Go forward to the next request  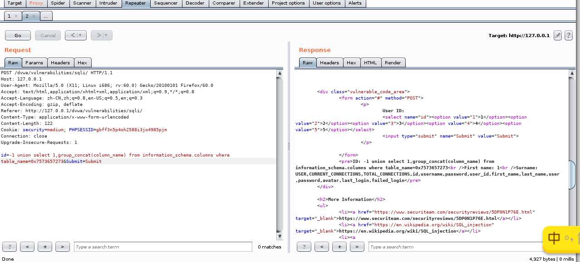coord(97,35)
